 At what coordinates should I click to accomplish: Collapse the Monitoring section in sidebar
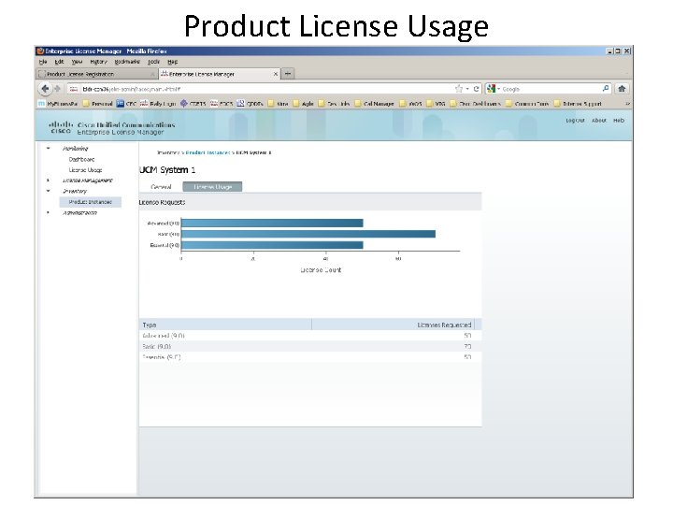click(x=48, y=148)
